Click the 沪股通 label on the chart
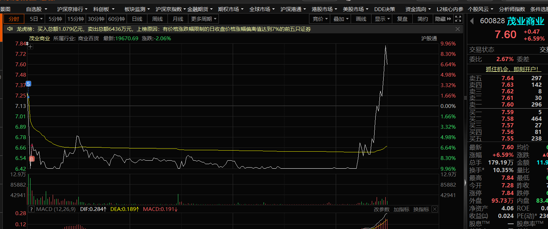Image resolution: width=548 pixels, height=229 pixels. click(x=429, y=39)
